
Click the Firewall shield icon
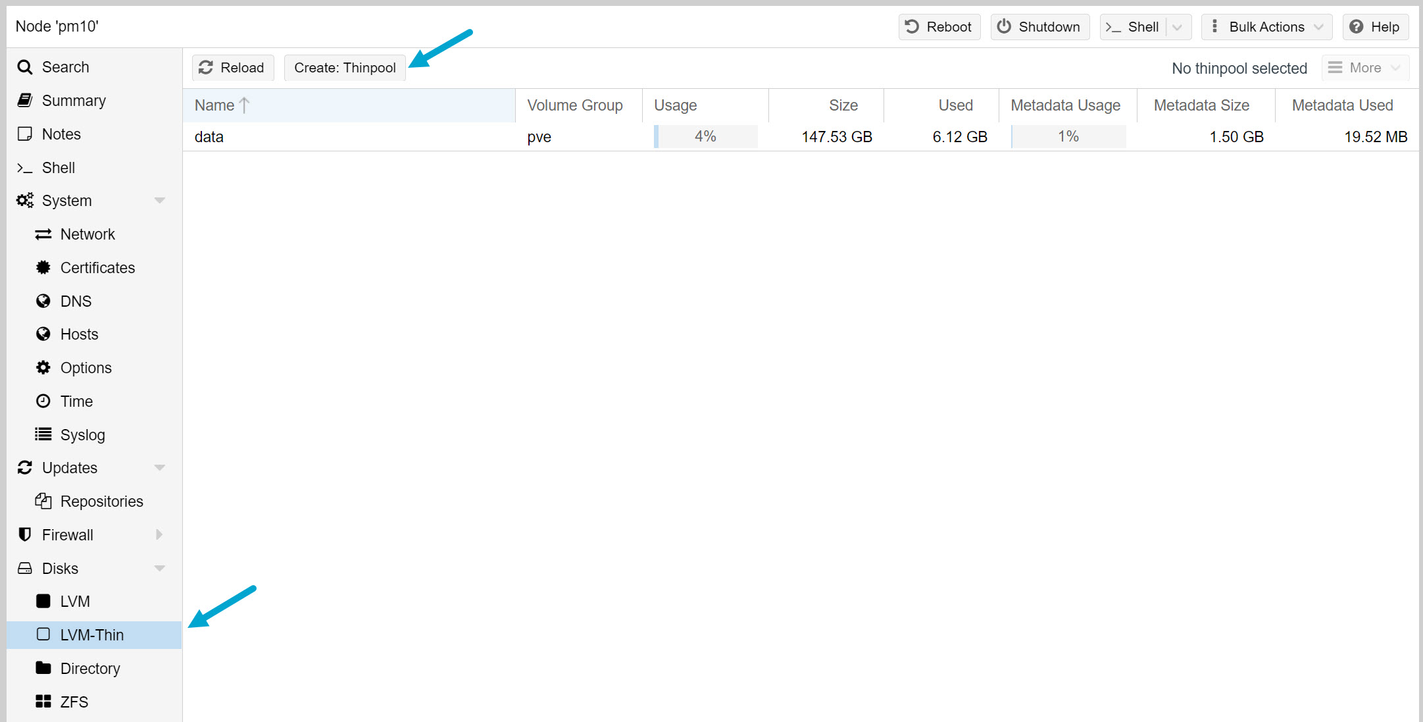click(x=25, y=534)
